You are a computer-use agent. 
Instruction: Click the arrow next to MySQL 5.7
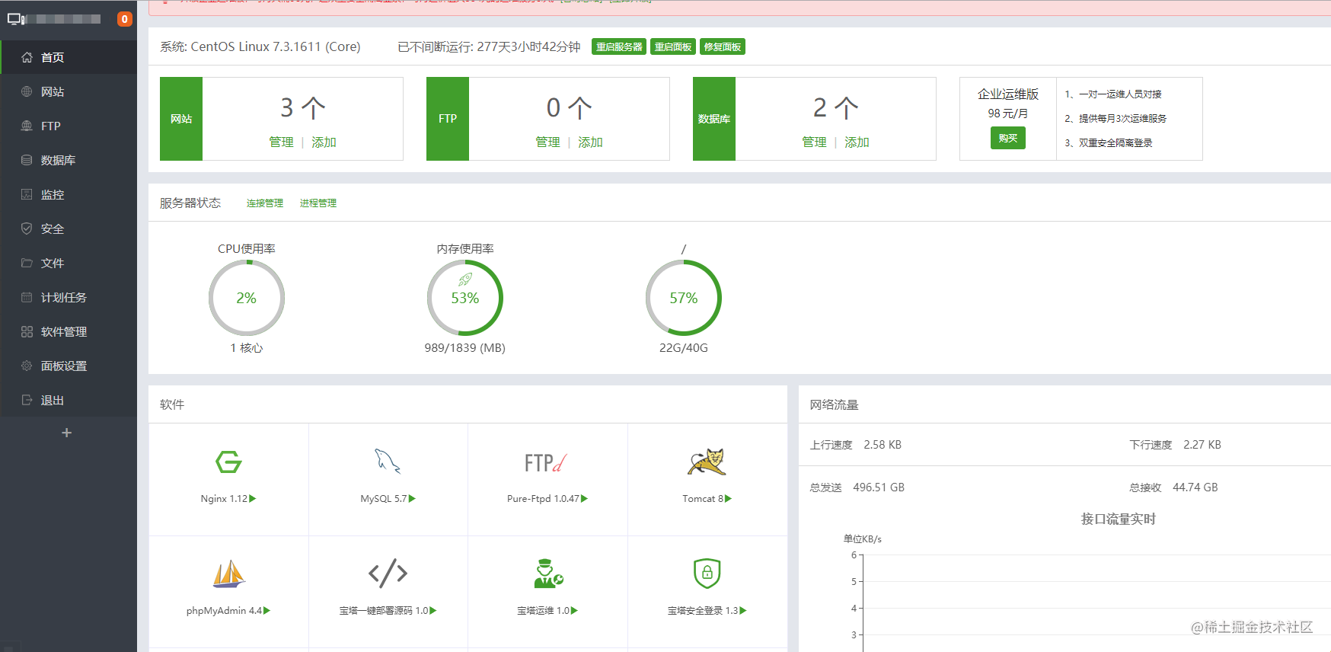click(x=412, y=499)
